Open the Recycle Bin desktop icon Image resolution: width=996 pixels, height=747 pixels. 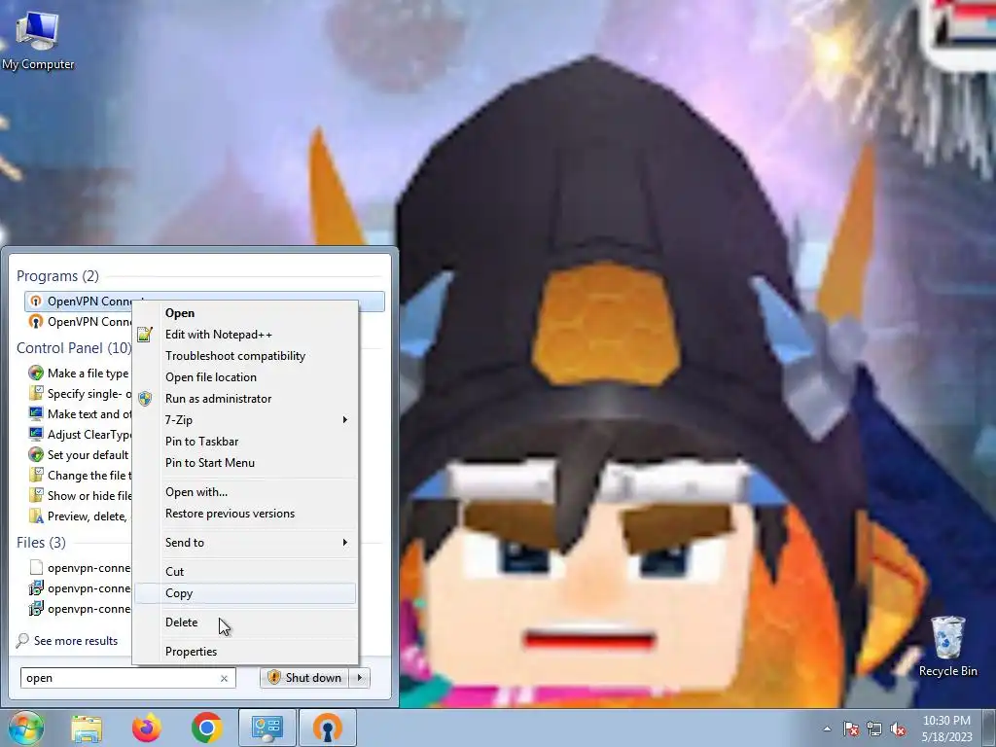(947, 647)
